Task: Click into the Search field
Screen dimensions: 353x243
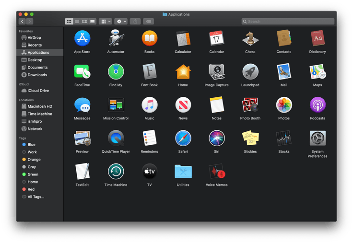Action: (x=288, y=22)
